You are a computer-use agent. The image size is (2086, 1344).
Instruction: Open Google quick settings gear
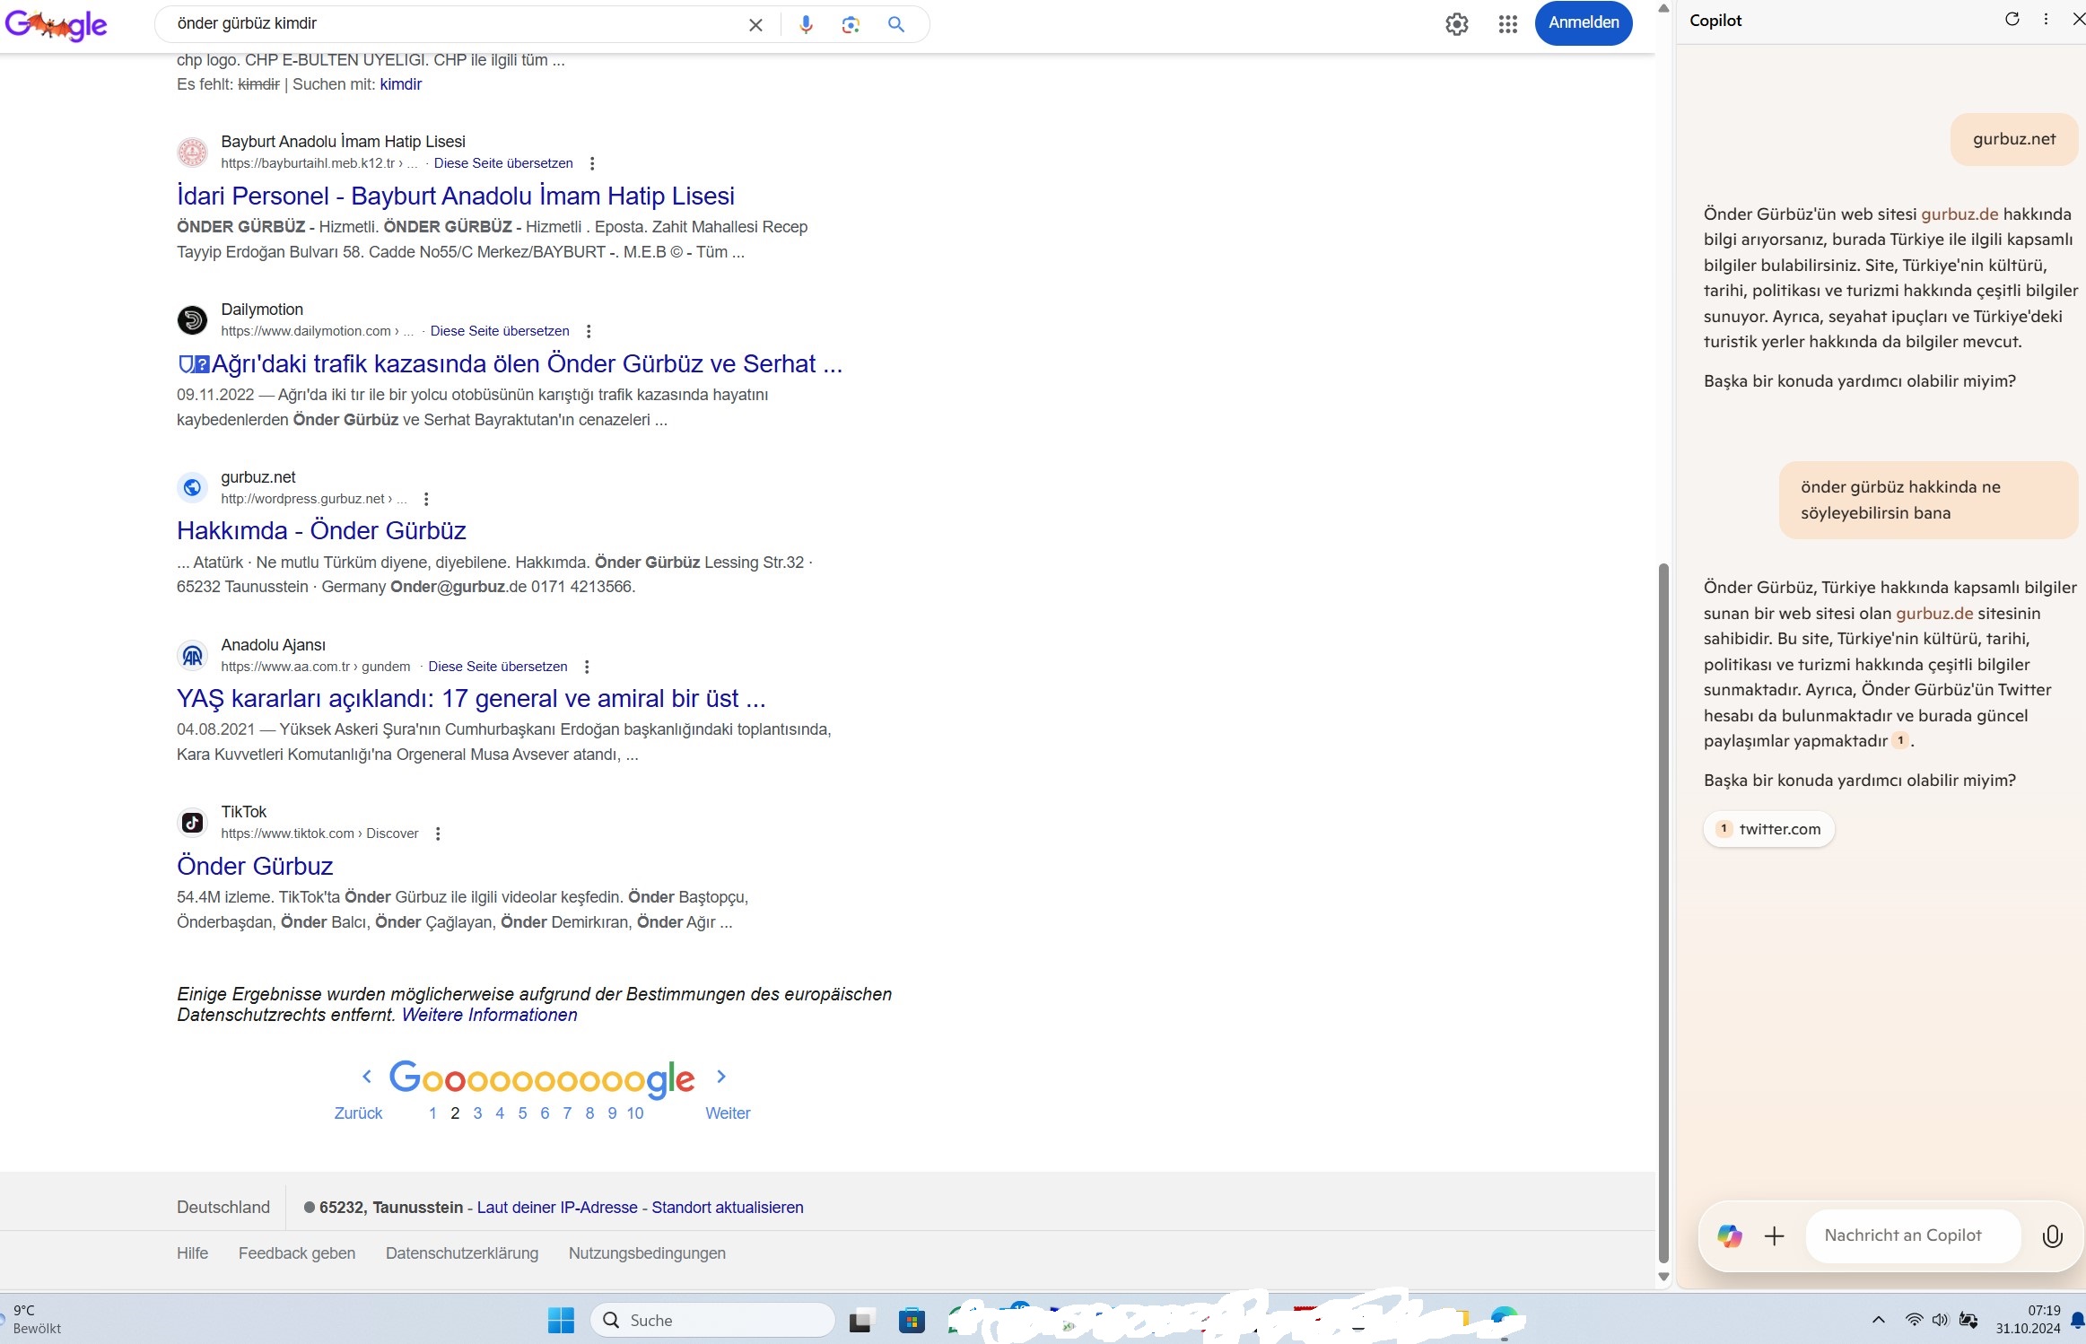[x=1456, y=24]
